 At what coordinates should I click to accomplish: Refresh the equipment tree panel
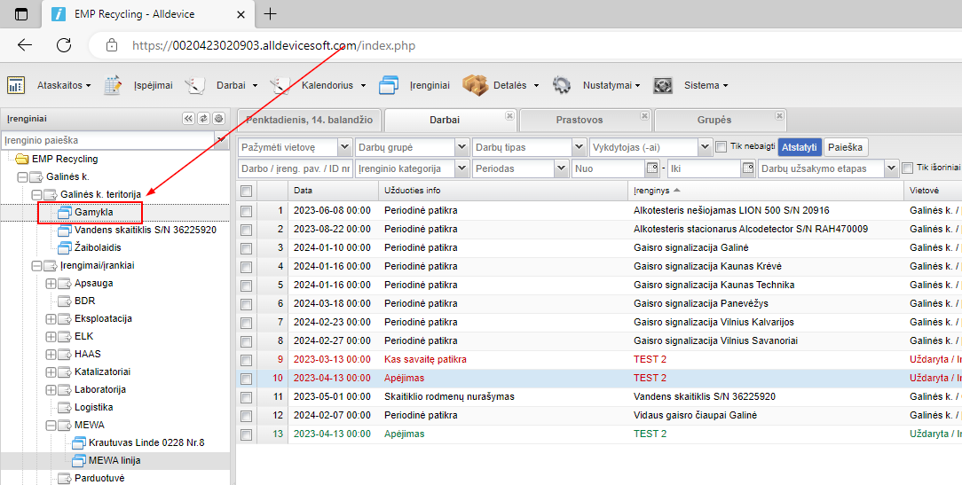pos(203,118)
